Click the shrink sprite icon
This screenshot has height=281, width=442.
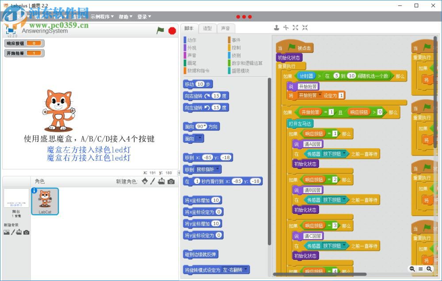point(304,27)
